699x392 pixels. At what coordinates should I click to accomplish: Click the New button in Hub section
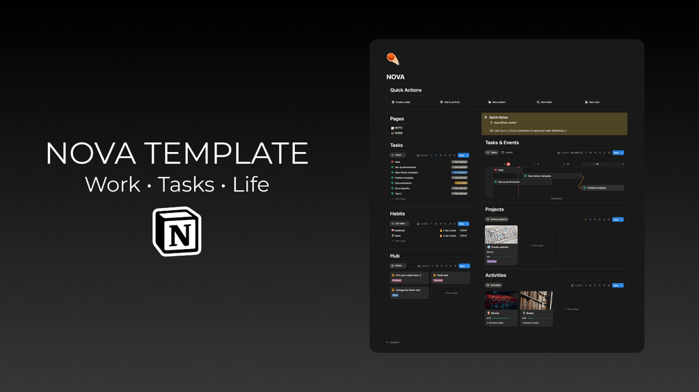click(x=463, y=266)
